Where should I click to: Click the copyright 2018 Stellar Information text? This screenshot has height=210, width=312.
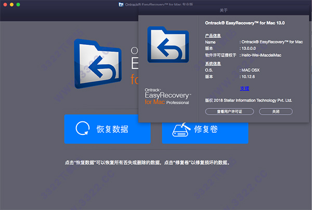tap(249, 101)
